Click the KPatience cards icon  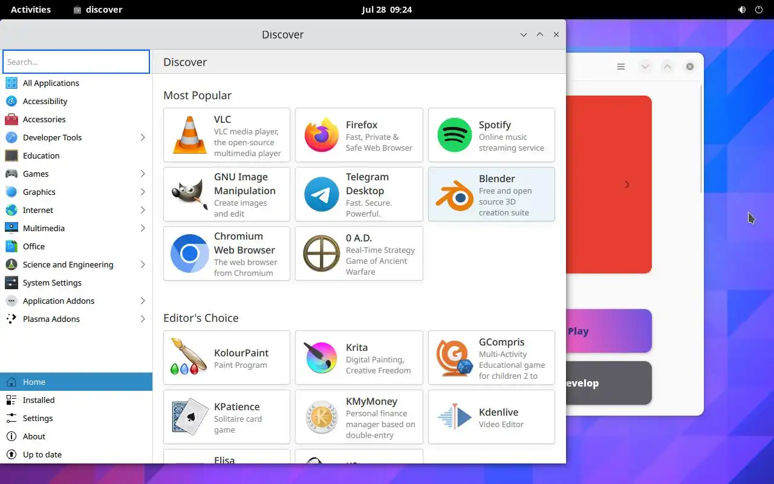click(190, 416)
